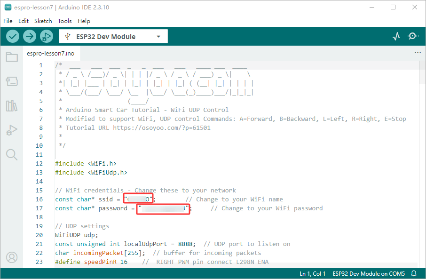
Task: Close the Arduino IDE window
Action: [x=415, y=7]
